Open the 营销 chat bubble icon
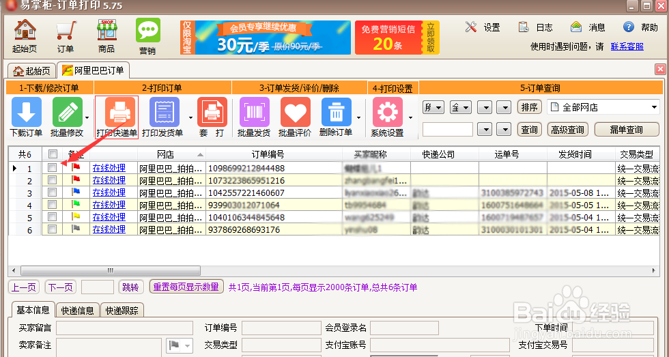669x357 pixels. (148, 30)
